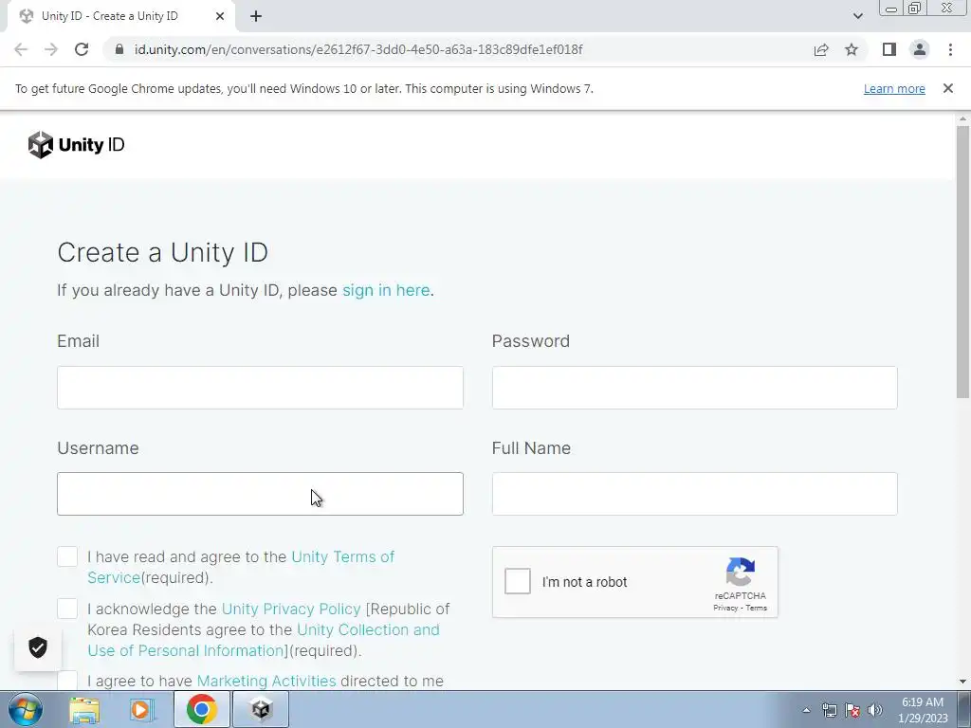The width and height of the screenshot is (971, 728).
Task: Open the Action Center flag icon
Action: [852, 711]
